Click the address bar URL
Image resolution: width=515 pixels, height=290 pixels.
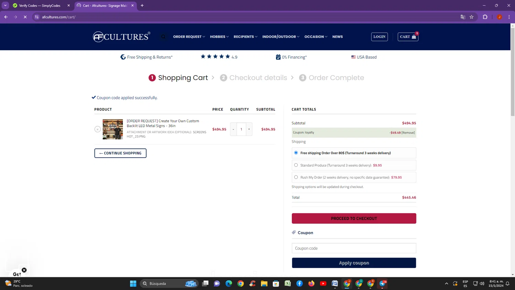(59, 17)
